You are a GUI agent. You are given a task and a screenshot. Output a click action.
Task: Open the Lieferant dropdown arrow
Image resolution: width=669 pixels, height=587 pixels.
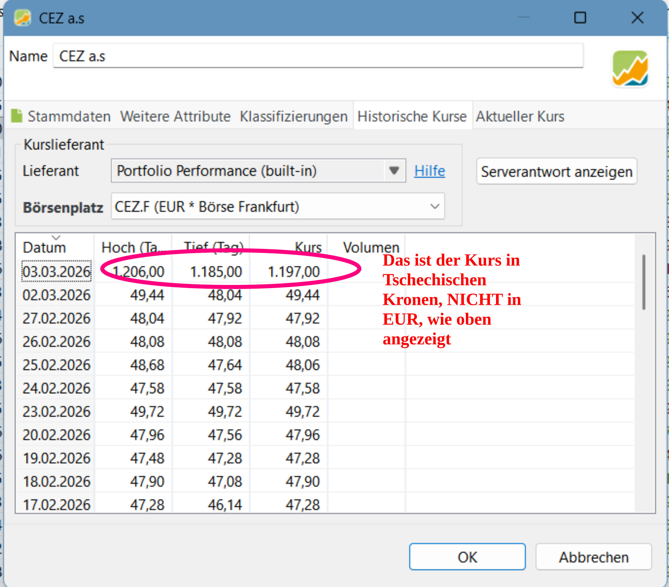tap(394, 171)
